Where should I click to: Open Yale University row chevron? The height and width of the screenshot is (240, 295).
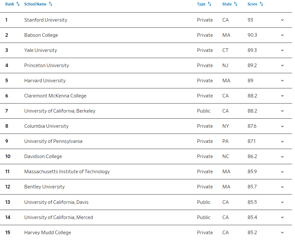(x=282, y=50)
